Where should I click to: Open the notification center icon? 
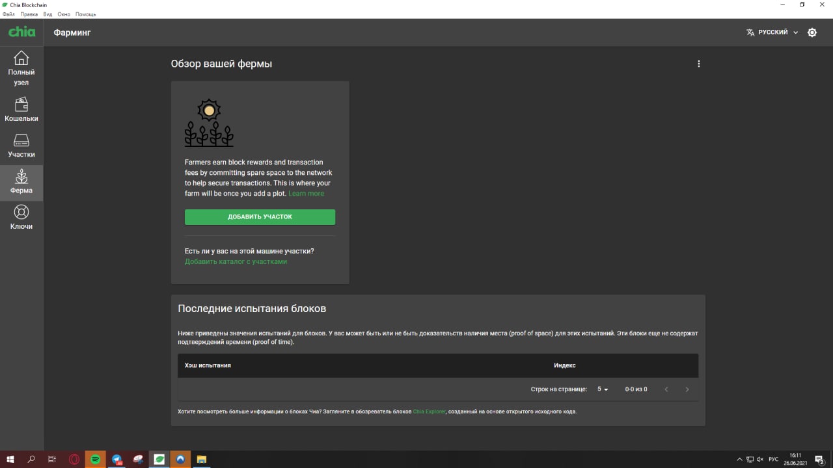[820, 460]
